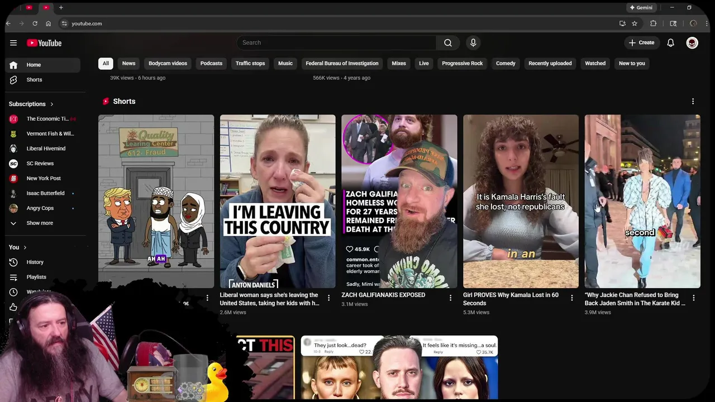This screenshot has height=402, width=715.
Task: Select Federal Bureau of Investigation chip
Action: pyautogui.click(x=342, y=64)
